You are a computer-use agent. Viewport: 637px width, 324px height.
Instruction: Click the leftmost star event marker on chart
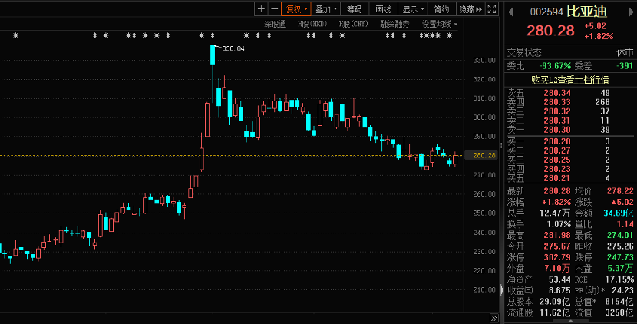click(x=14, y=36)
